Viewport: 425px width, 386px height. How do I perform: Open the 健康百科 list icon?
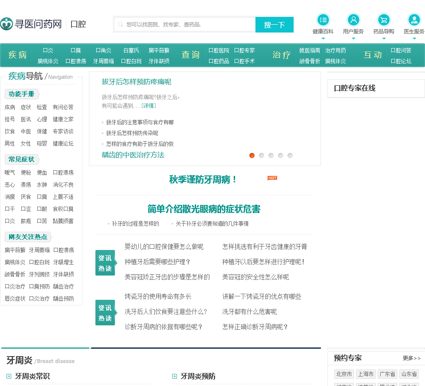(x=323, y=20)
